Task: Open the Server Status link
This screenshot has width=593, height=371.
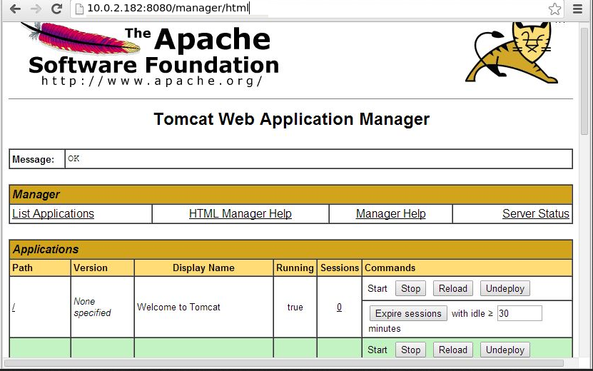Action: pos(535,213)
